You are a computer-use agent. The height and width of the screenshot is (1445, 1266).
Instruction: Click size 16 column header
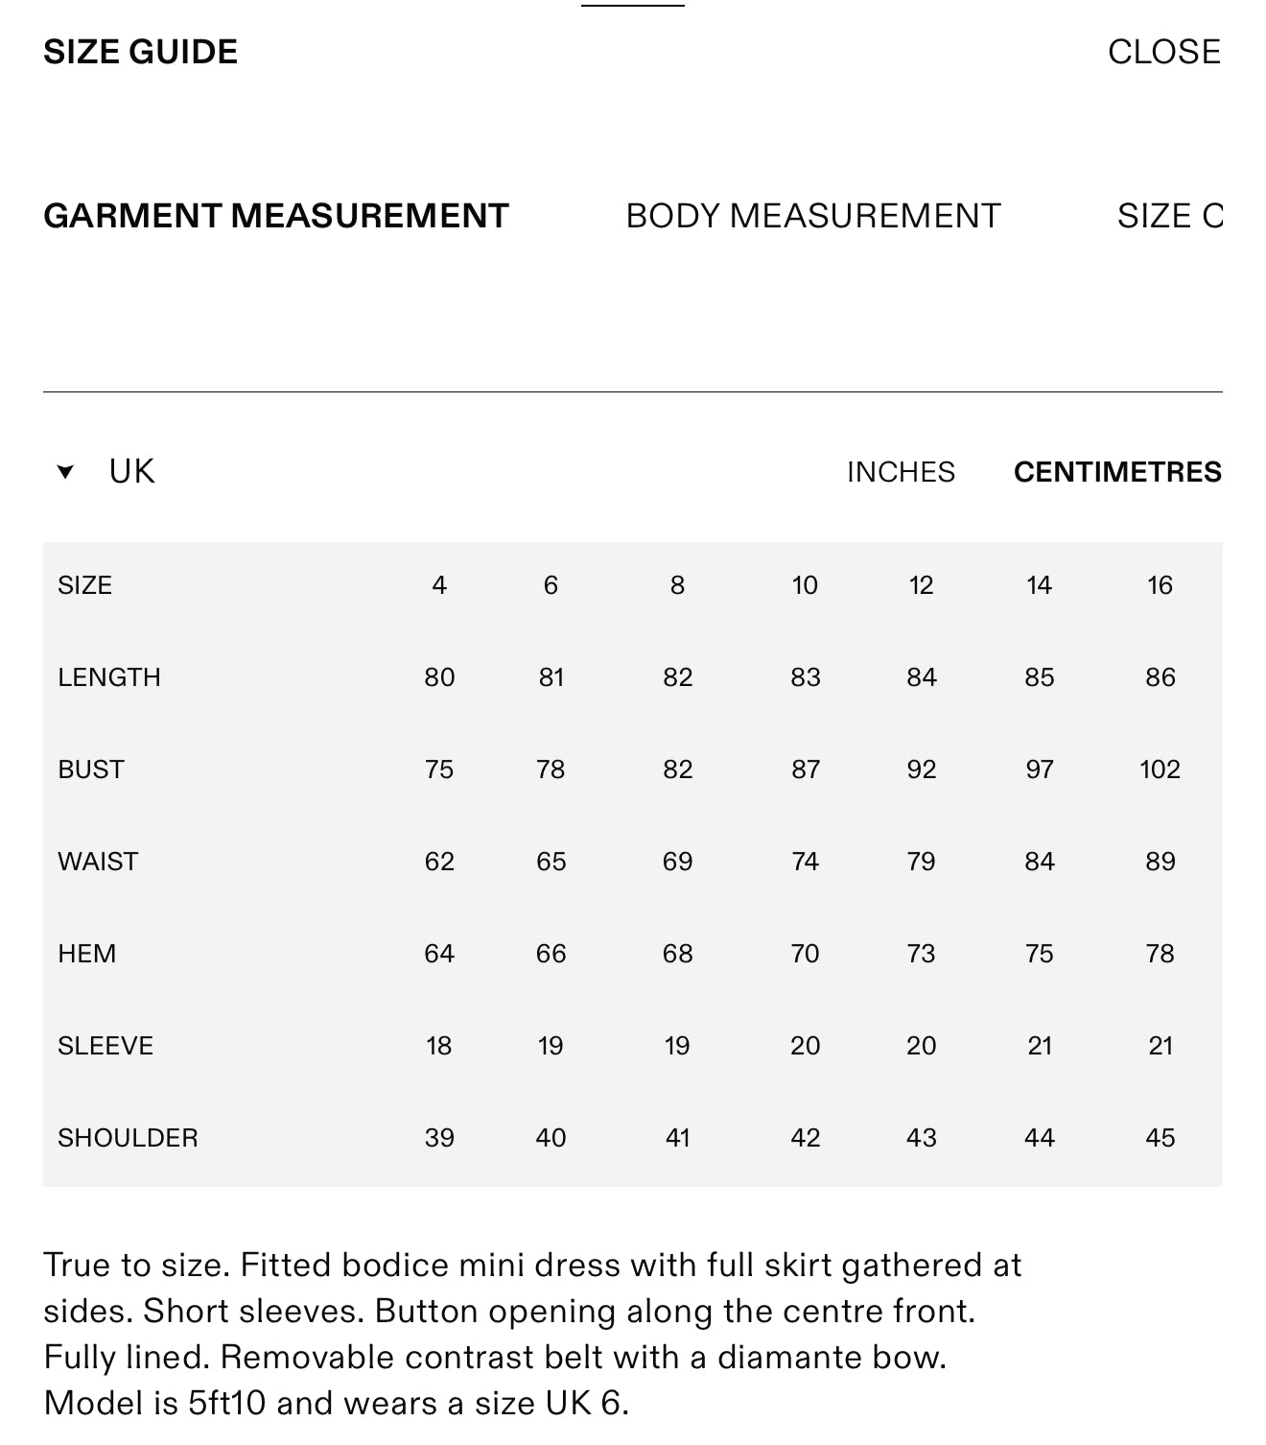pyautogui.click(x=1160, y=585)
